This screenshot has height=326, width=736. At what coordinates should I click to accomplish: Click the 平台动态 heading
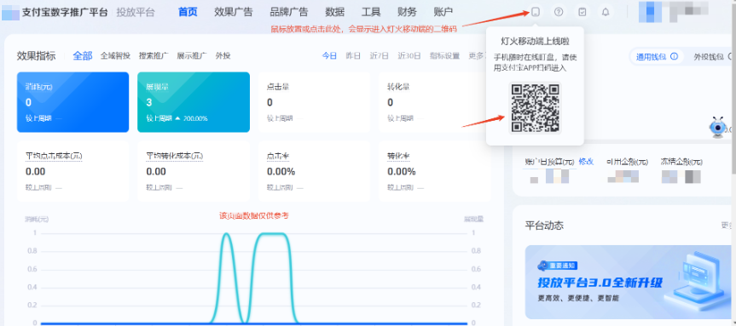pyautogui.click(x=544, y=226)
